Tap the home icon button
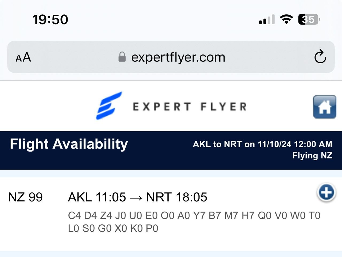Viewport: 342px width, 257px height. pos(324,107)
